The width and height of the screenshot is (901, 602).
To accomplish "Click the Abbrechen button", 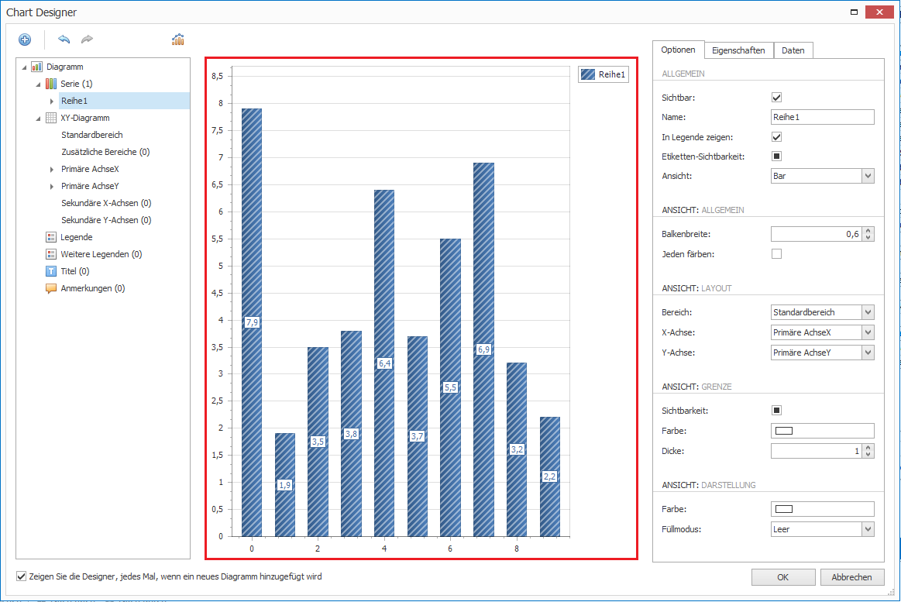I will (852, 577).
